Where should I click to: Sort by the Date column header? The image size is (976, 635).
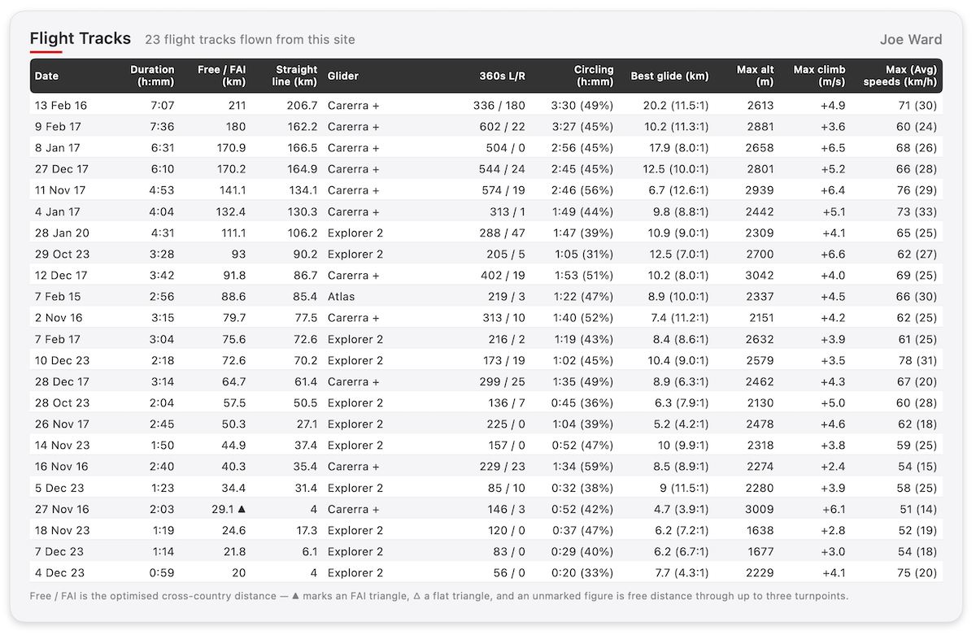tap(46, 76)
